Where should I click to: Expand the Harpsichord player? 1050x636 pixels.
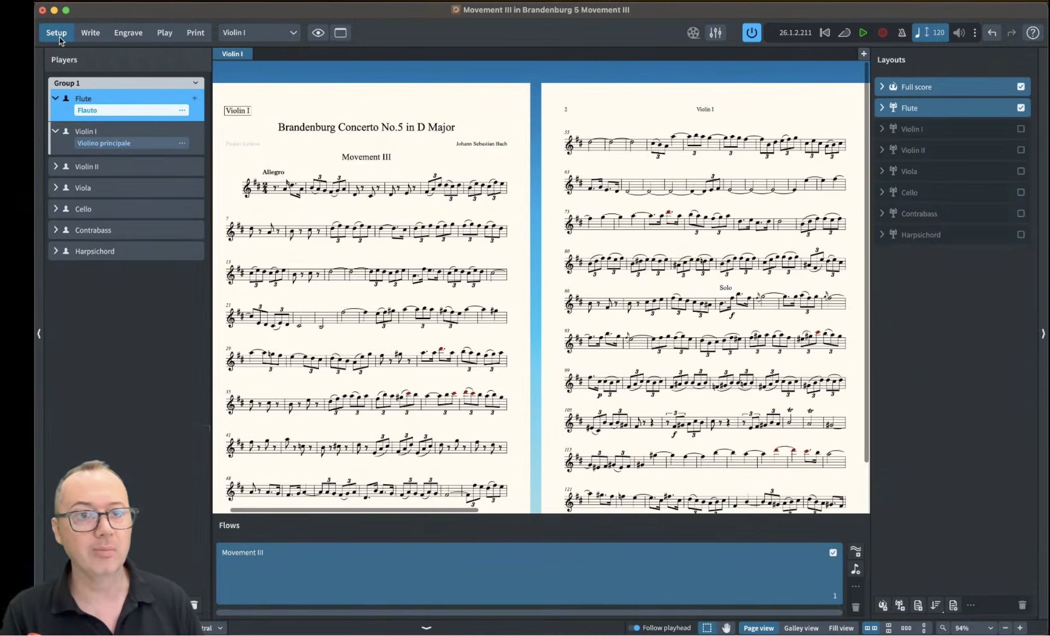(56, 251)
